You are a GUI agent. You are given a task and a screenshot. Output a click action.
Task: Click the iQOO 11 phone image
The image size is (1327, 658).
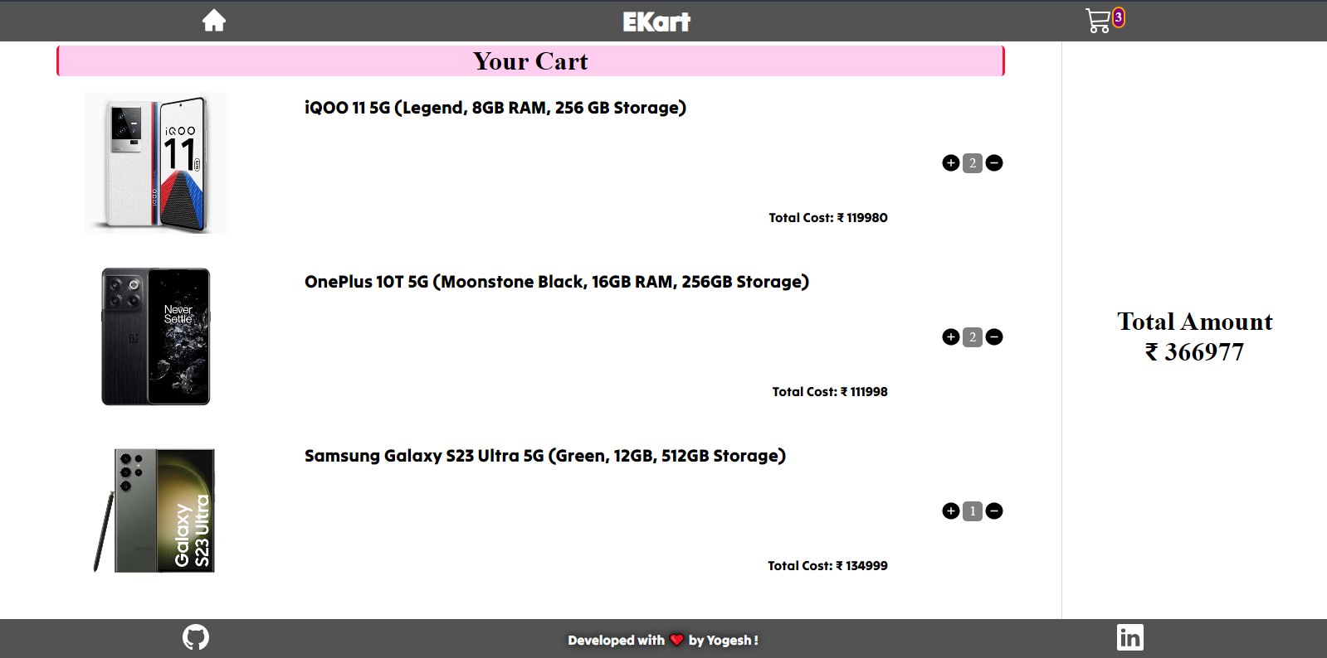[x=156, y=162]
